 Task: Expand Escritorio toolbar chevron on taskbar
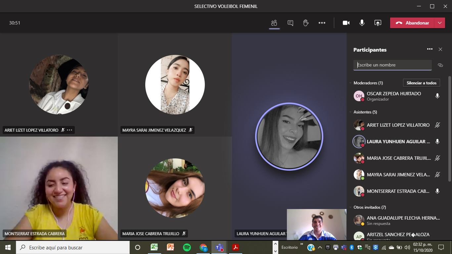tap(301, 245)
